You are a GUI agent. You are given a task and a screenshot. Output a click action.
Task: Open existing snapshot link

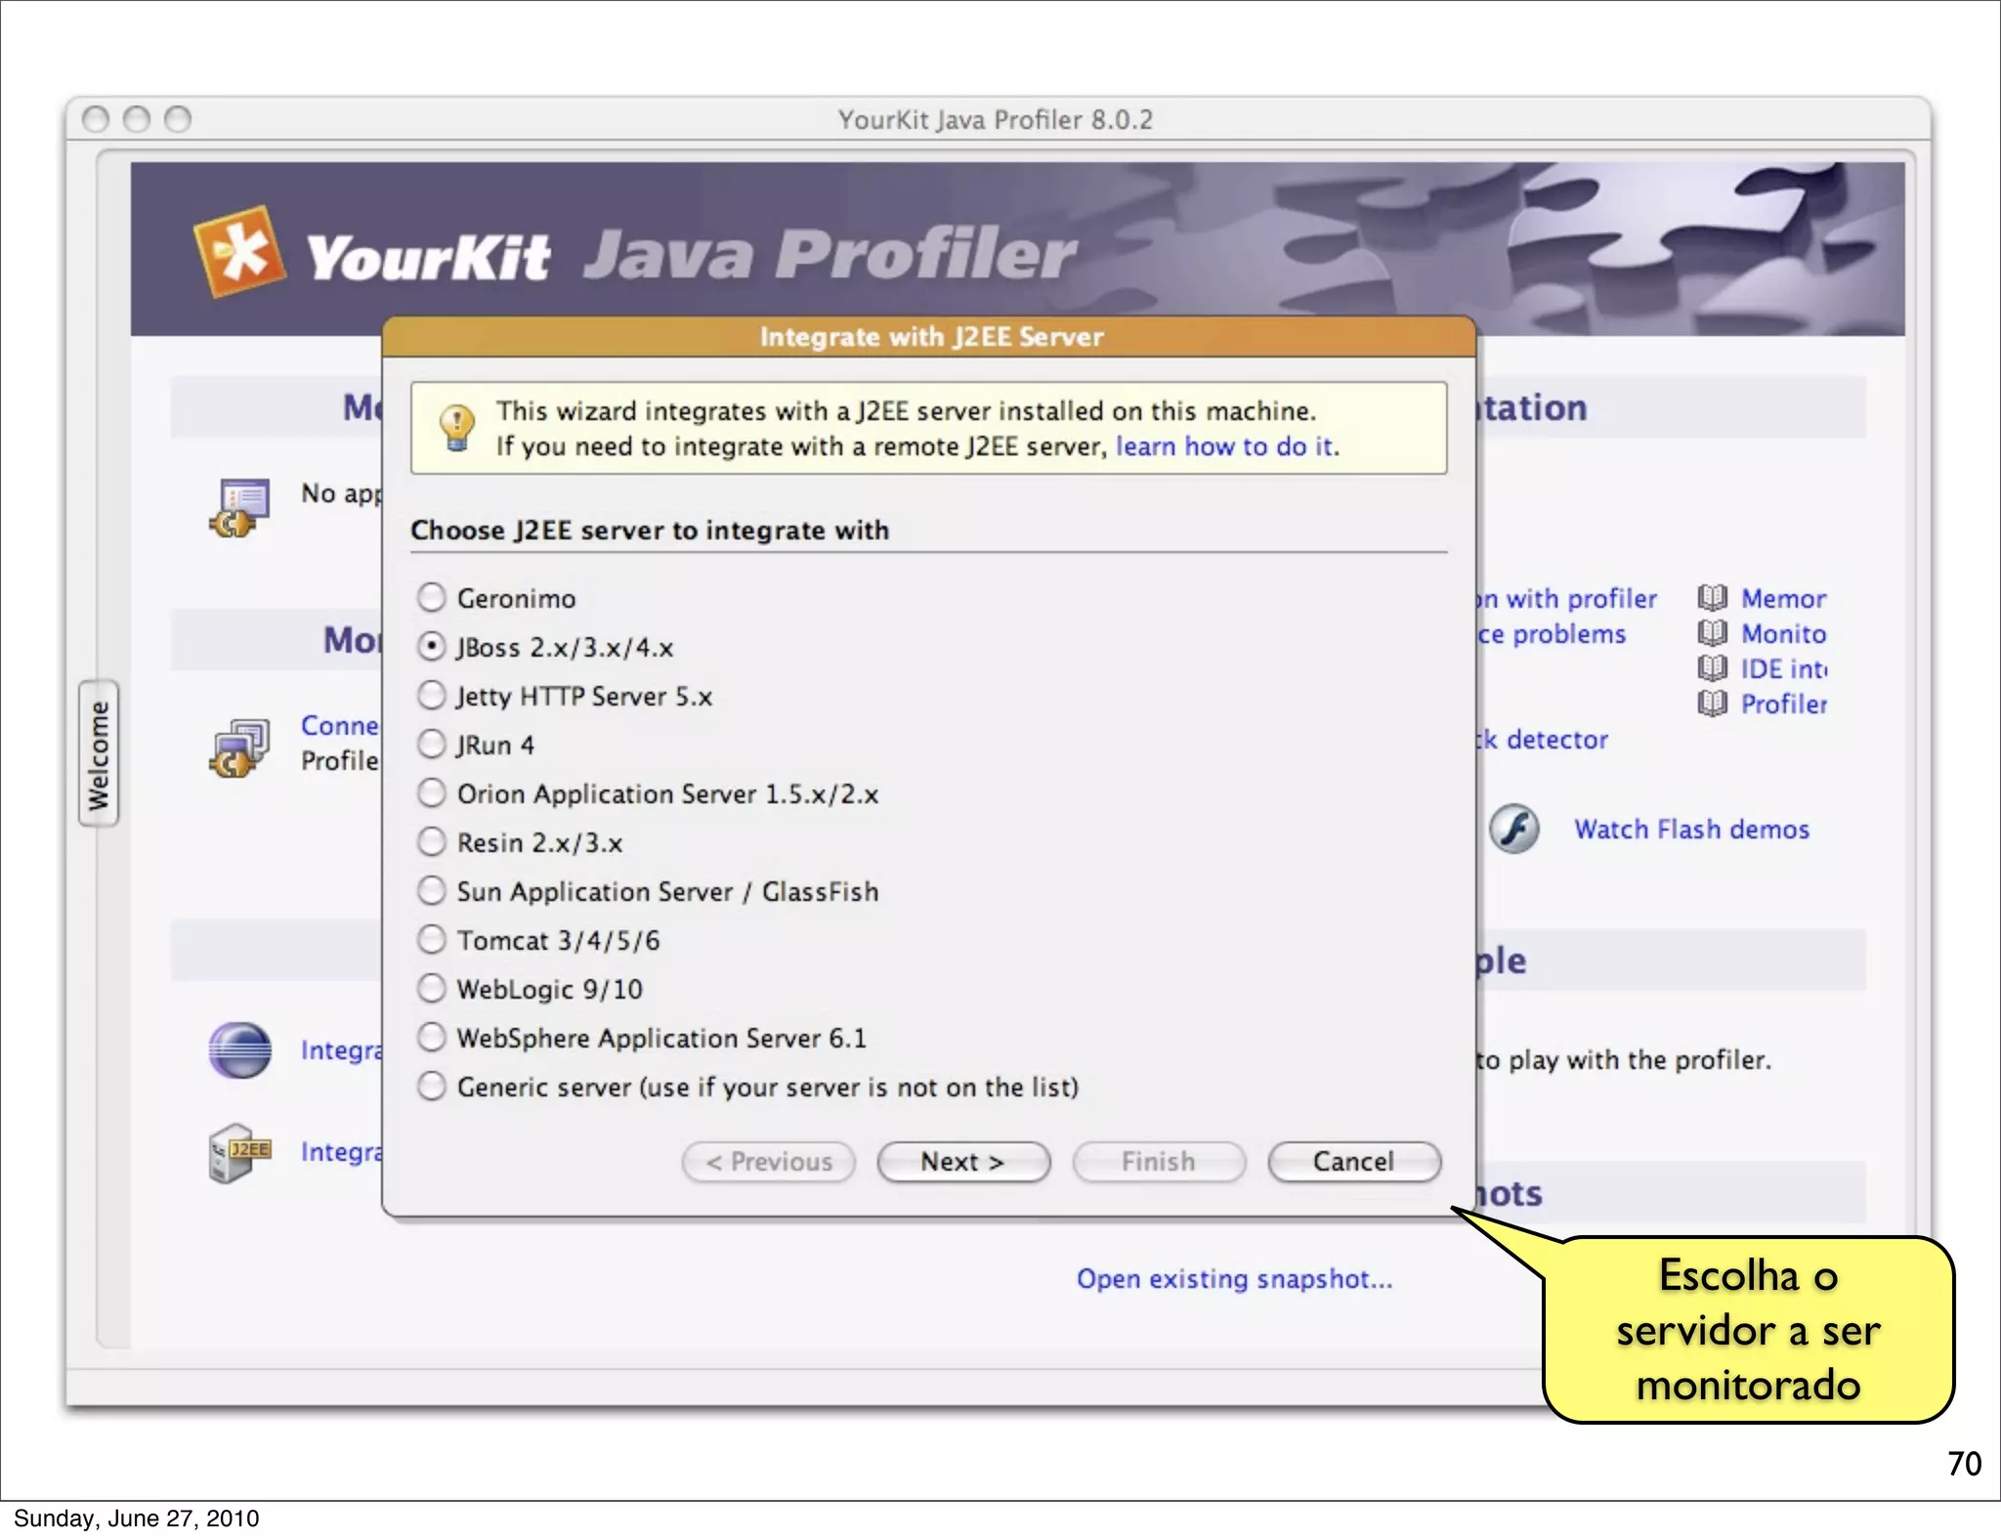tap(1234, 1278)
